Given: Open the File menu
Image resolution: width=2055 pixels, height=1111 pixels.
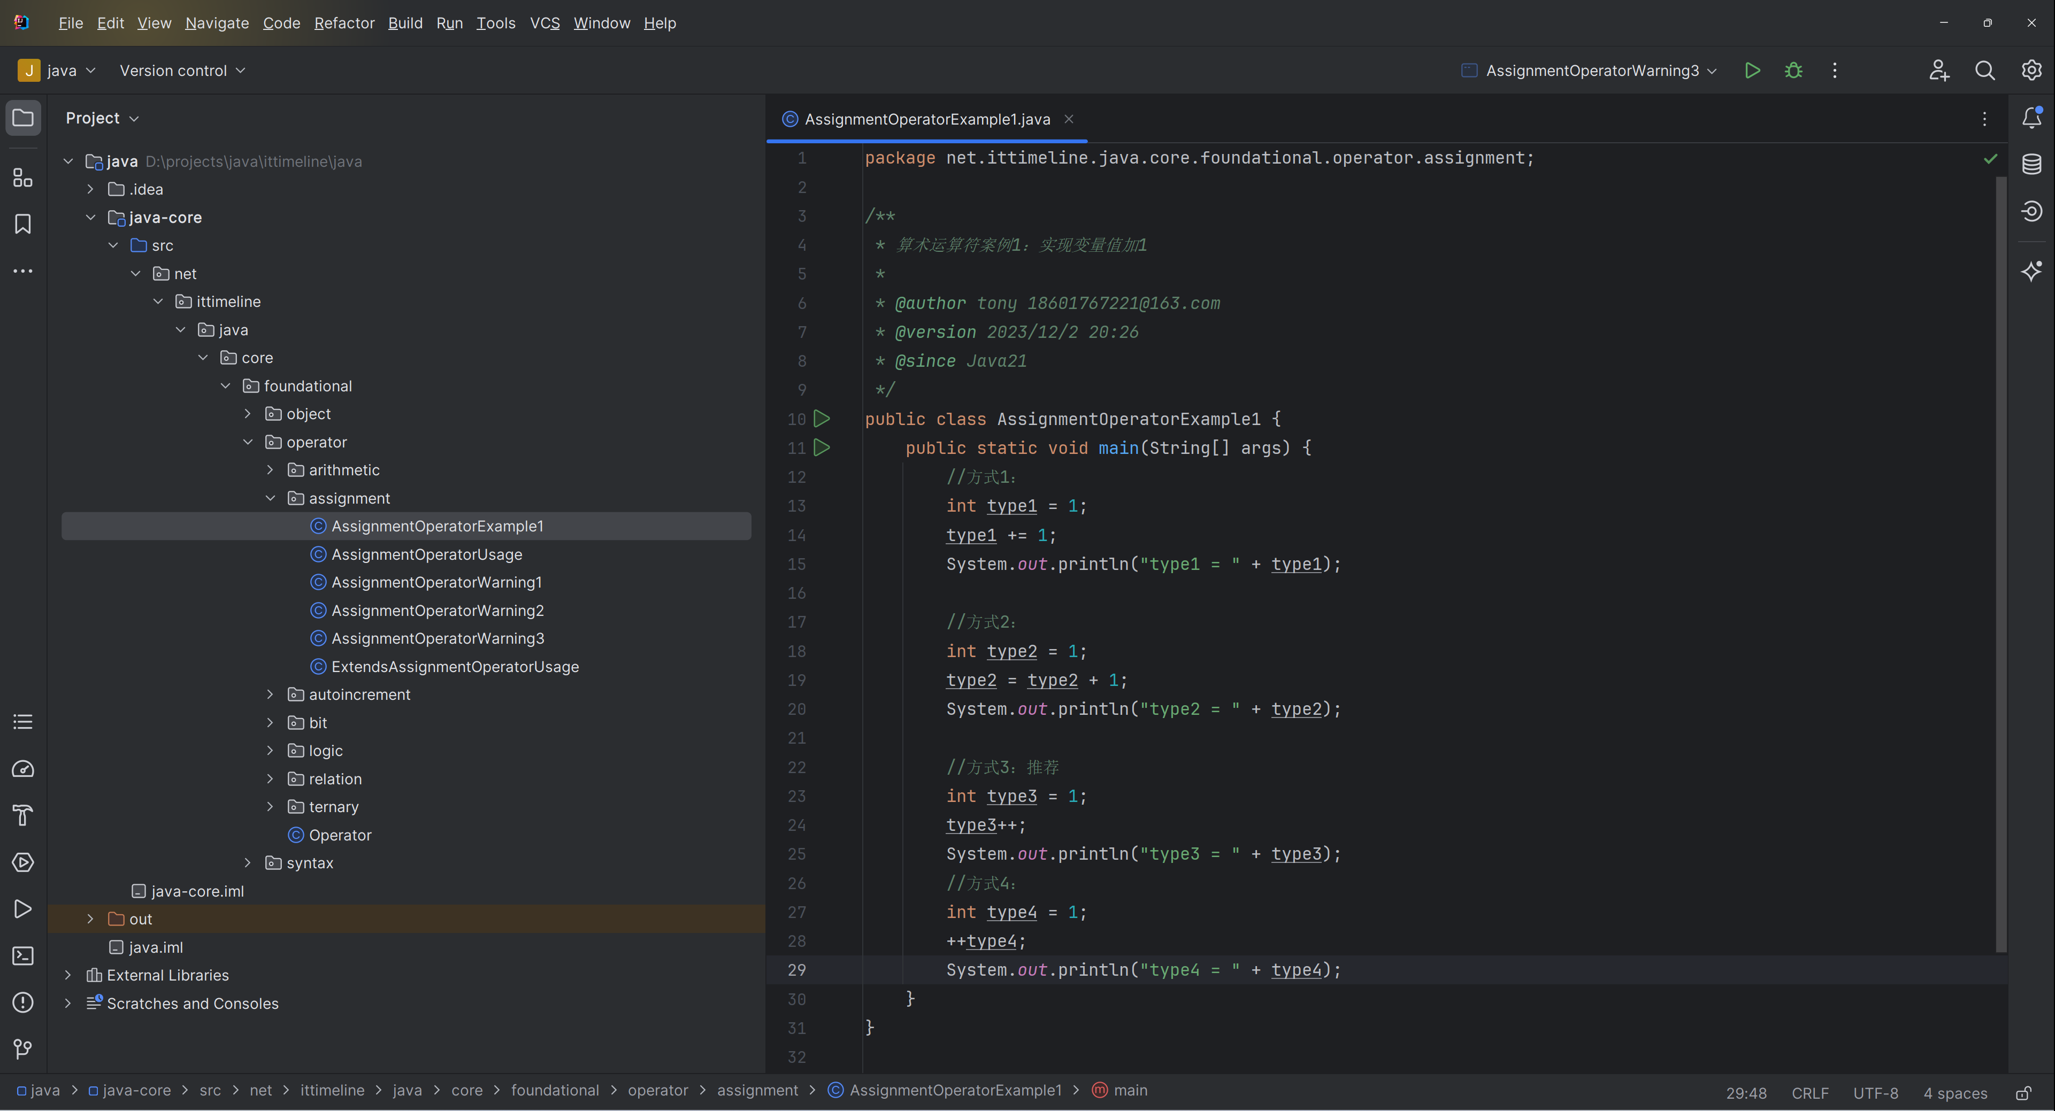Looking at the screenshot, I should (x=70, y=23).
